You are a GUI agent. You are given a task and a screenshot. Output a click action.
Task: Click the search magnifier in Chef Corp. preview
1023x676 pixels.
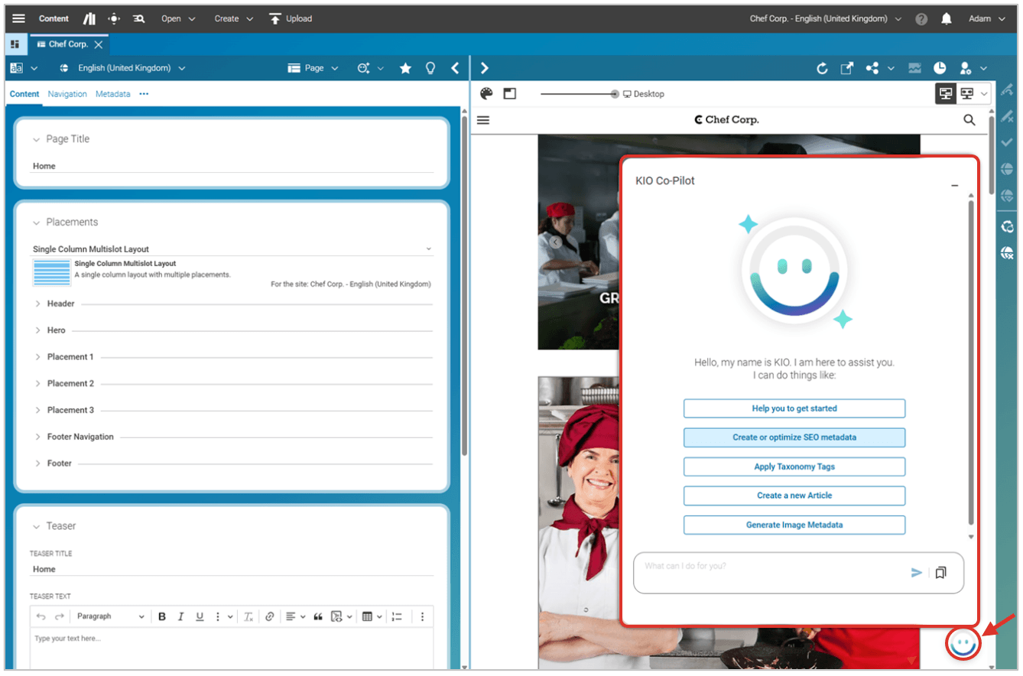[969, 120]
